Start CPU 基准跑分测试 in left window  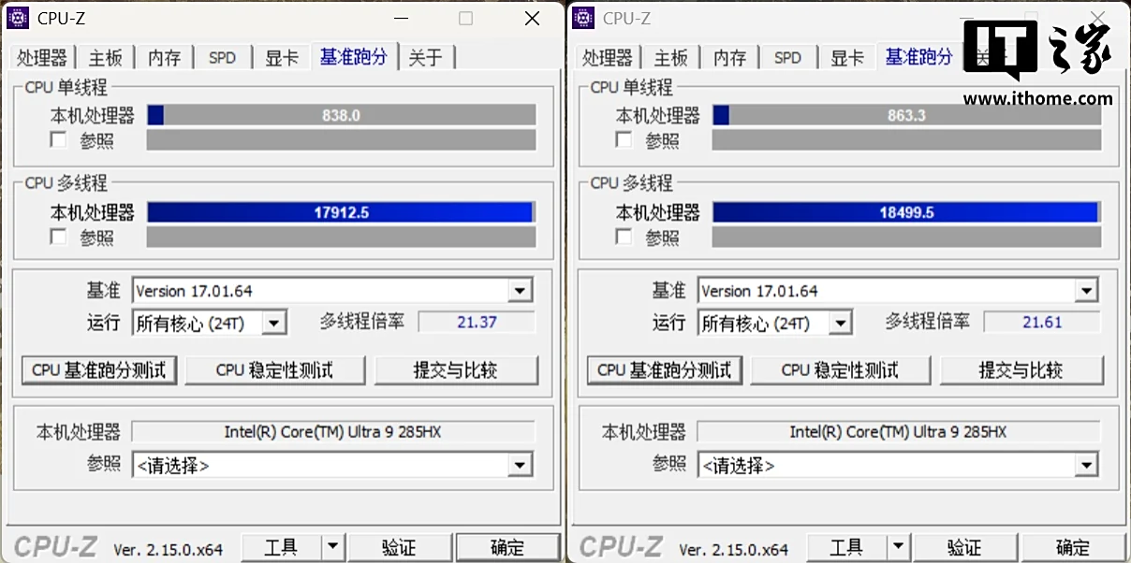tap(98, 370)
